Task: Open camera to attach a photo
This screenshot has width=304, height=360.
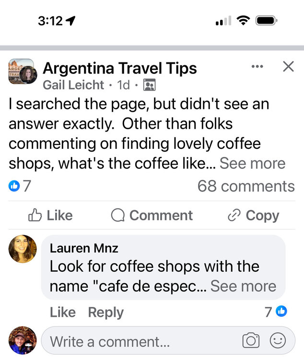Action: pyautogui.click(x=251, y=340)
